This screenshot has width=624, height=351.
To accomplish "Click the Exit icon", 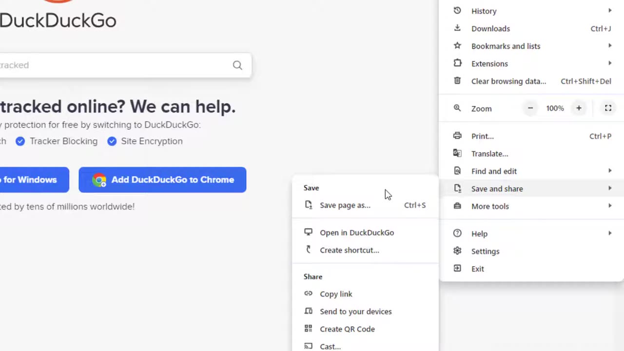I will click(x=457, y=269).
